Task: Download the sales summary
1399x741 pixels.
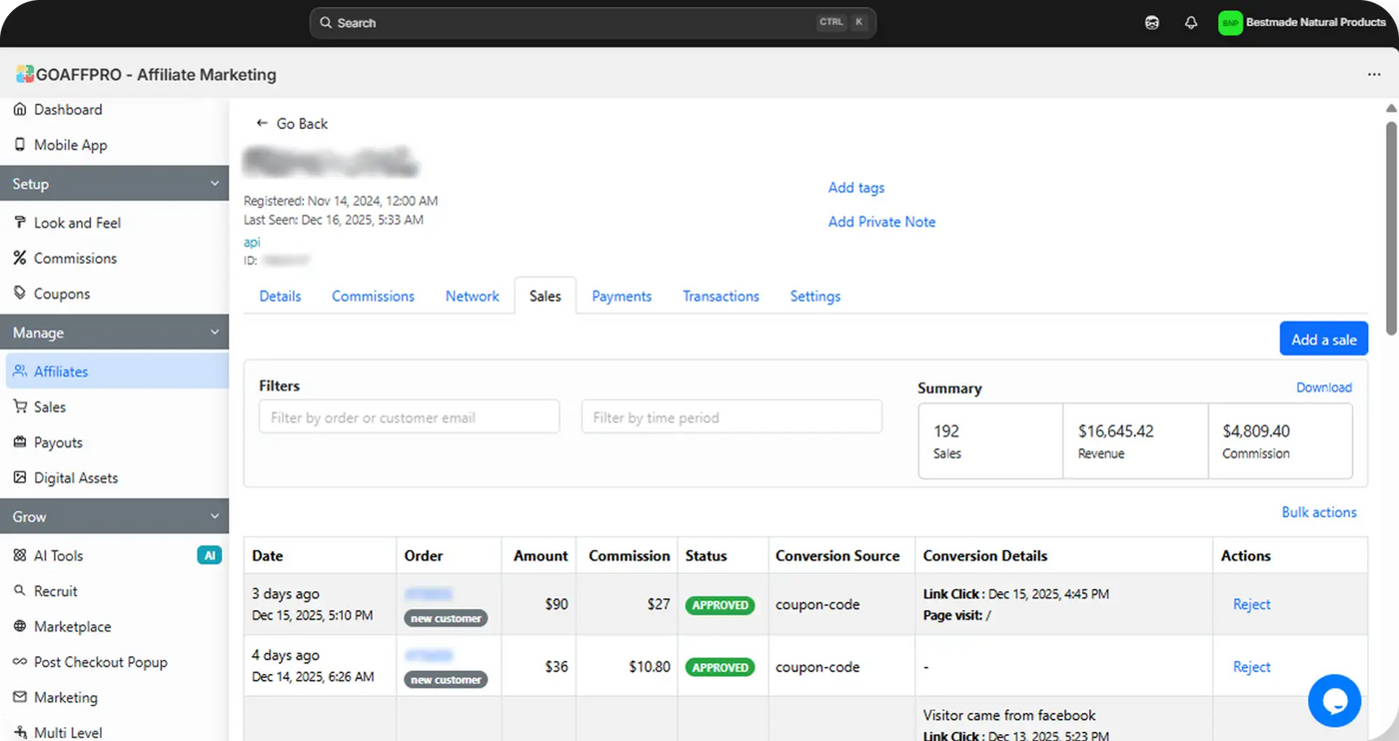Action: [x=1324, y=386]
